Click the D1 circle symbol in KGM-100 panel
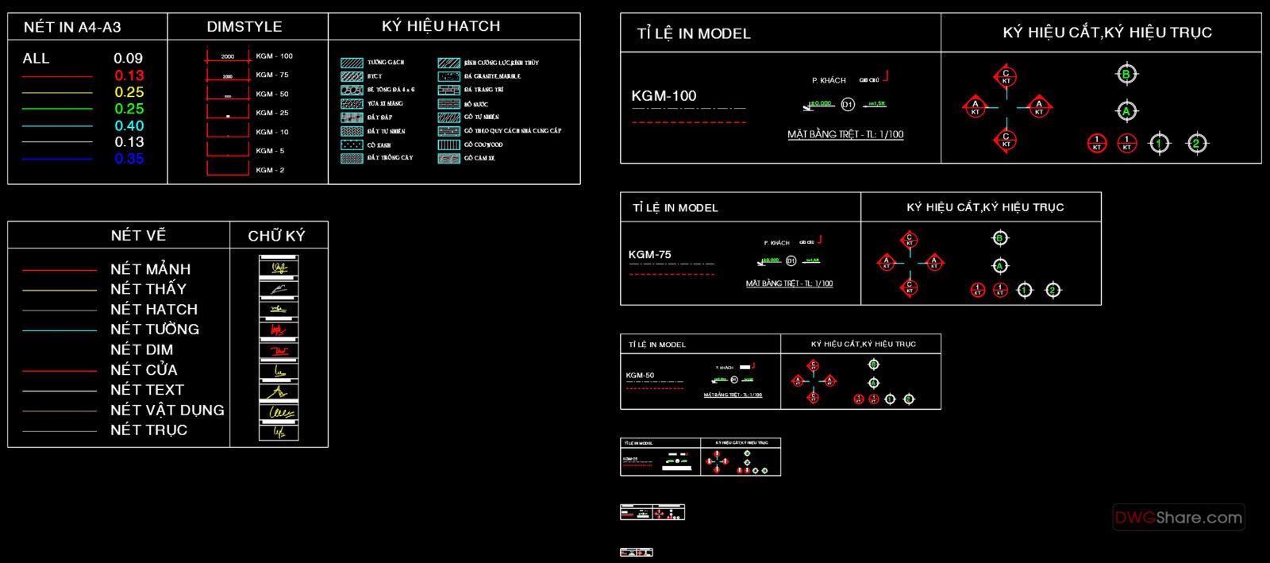This screenshot has height=563, width=1270. (847, 105)
